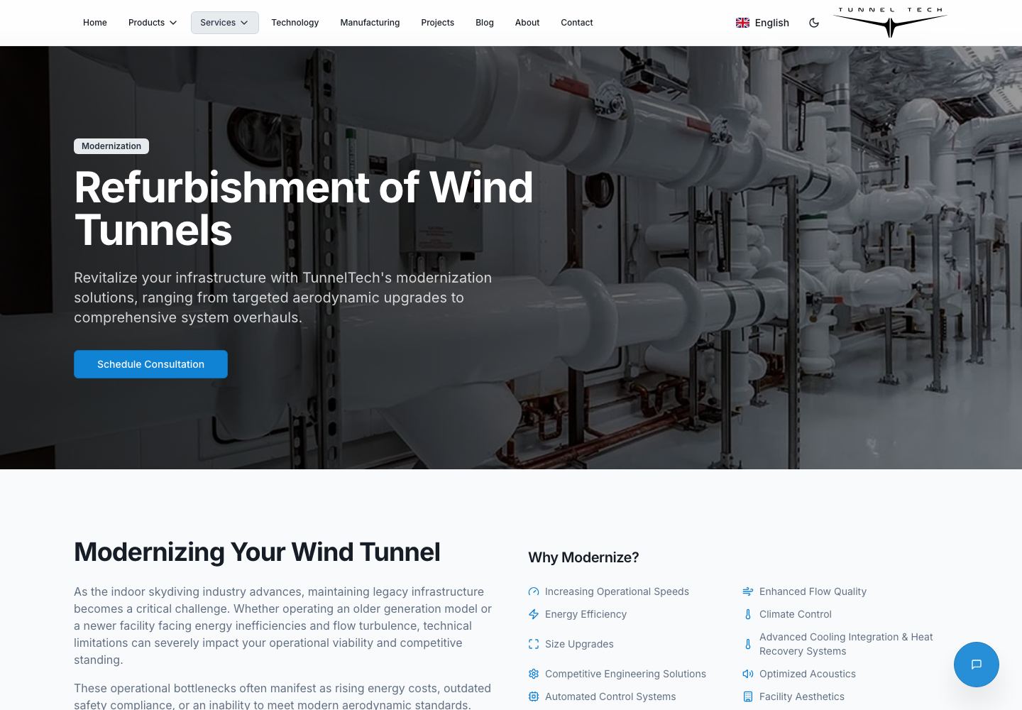The width and height of the screenshot is (1022, 710).
Task: Click the lightning icon beside Energy Efficiency
Action: point(534,614)
